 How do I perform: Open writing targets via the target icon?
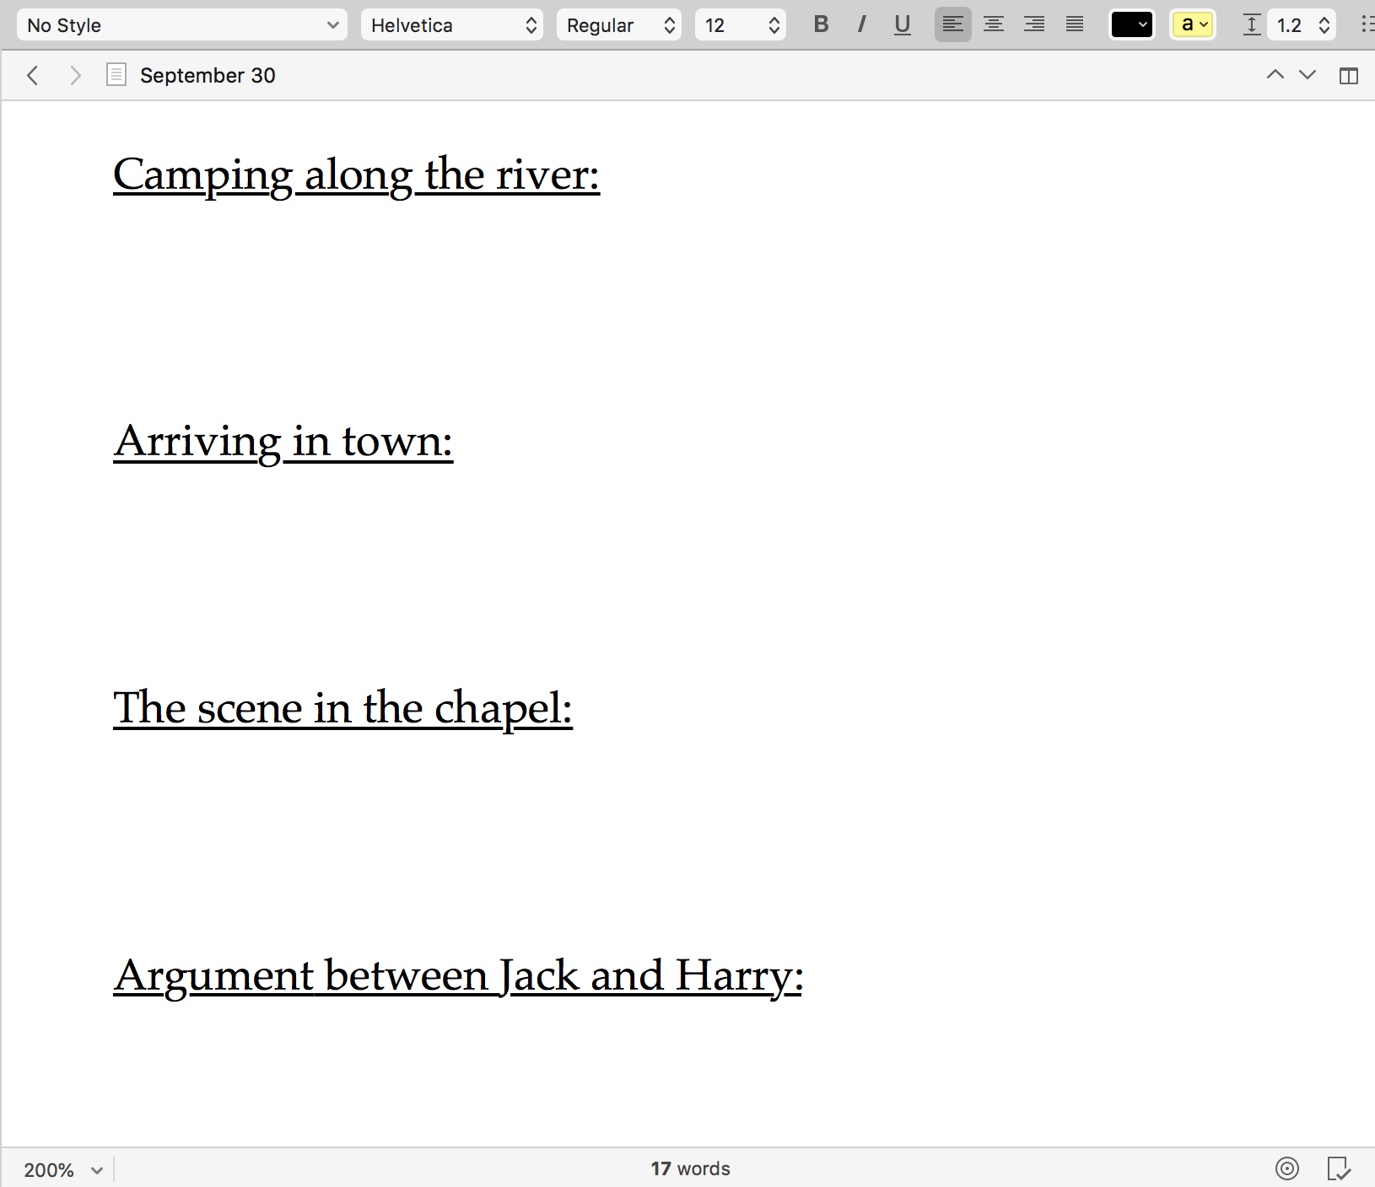[x=1286, y=1168]
